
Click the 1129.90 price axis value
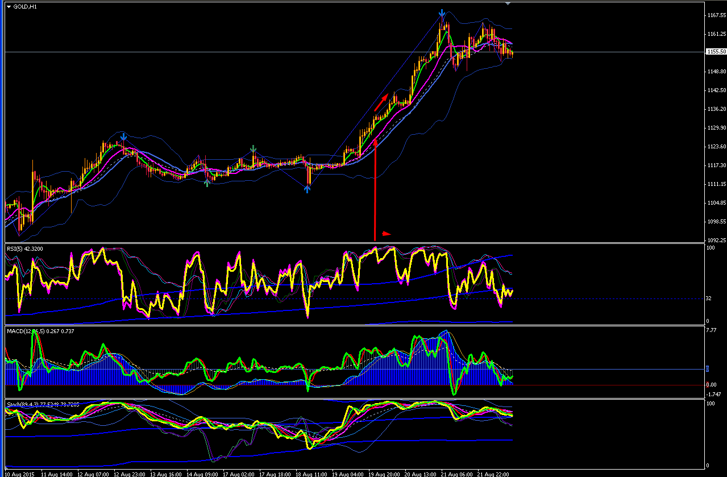point(716,128)
